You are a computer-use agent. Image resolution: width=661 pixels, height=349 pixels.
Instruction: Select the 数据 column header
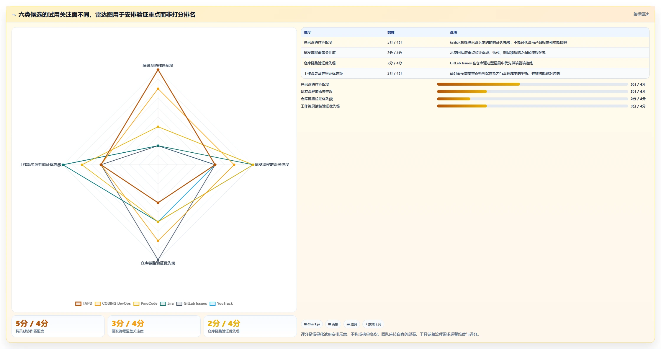pos(391,32)
